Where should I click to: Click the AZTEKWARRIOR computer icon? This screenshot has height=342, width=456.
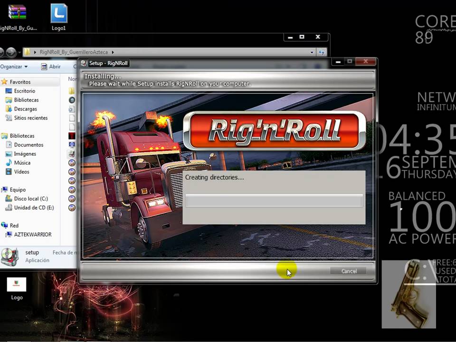pos(9,234)
